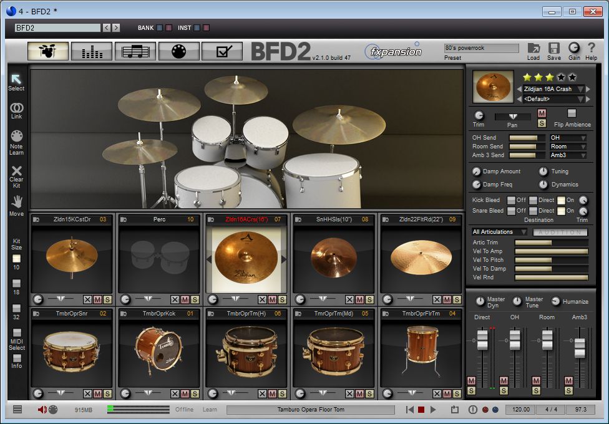Image resolution: width=609 pixels, height=424 pixels.
Task: Select kit size 18
Action: [16, 284]
